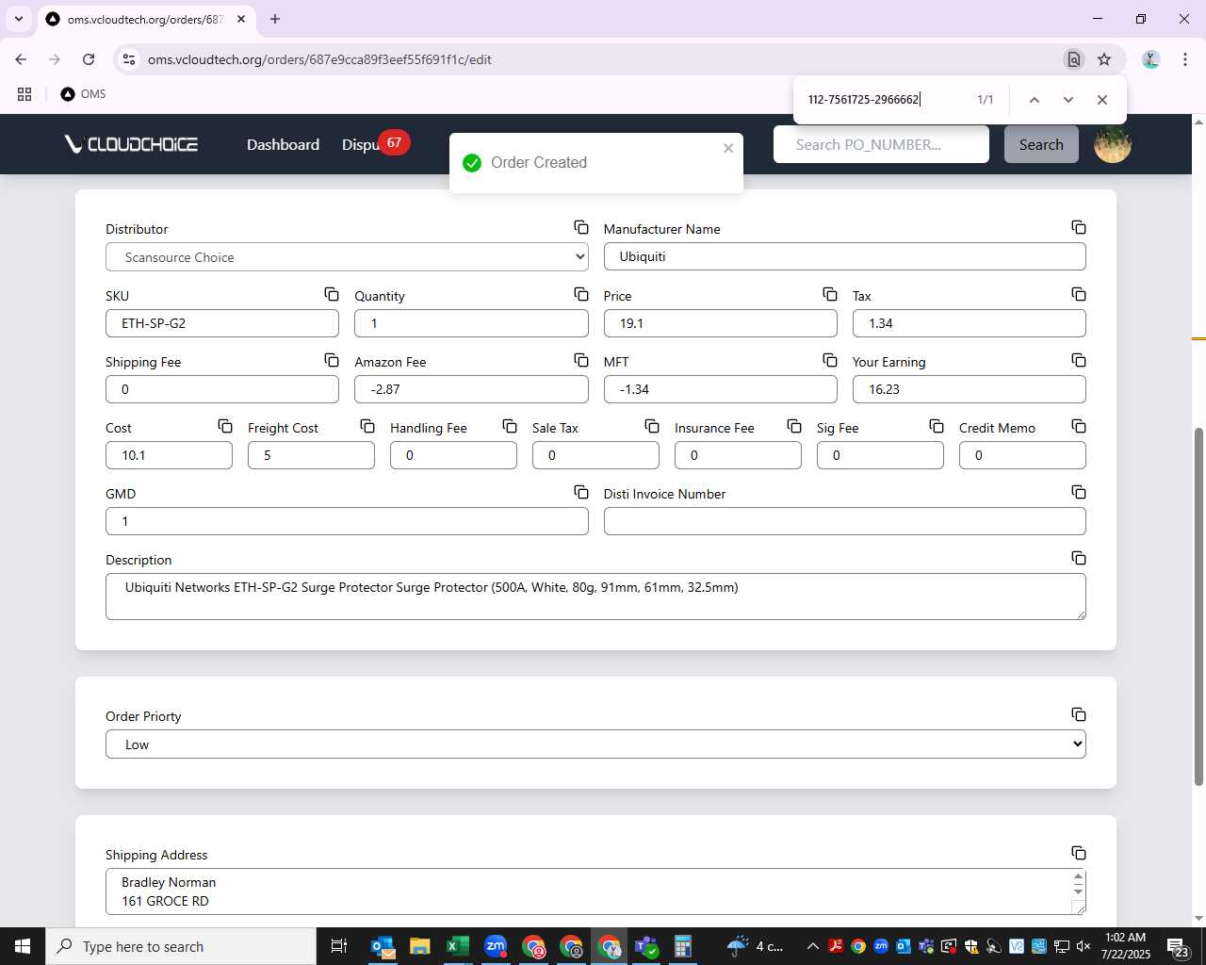Screen dimensions: 1206x965
Task: Copy the Price field value
Action: click(x=830, y=294)
